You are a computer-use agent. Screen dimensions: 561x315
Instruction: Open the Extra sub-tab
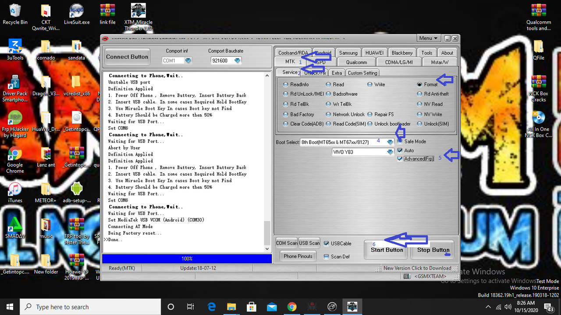(x=337, y=73)
